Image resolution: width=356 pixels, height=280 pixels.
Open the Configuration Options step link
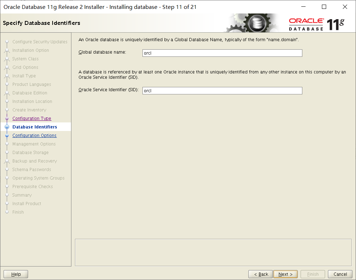[34, 135]
